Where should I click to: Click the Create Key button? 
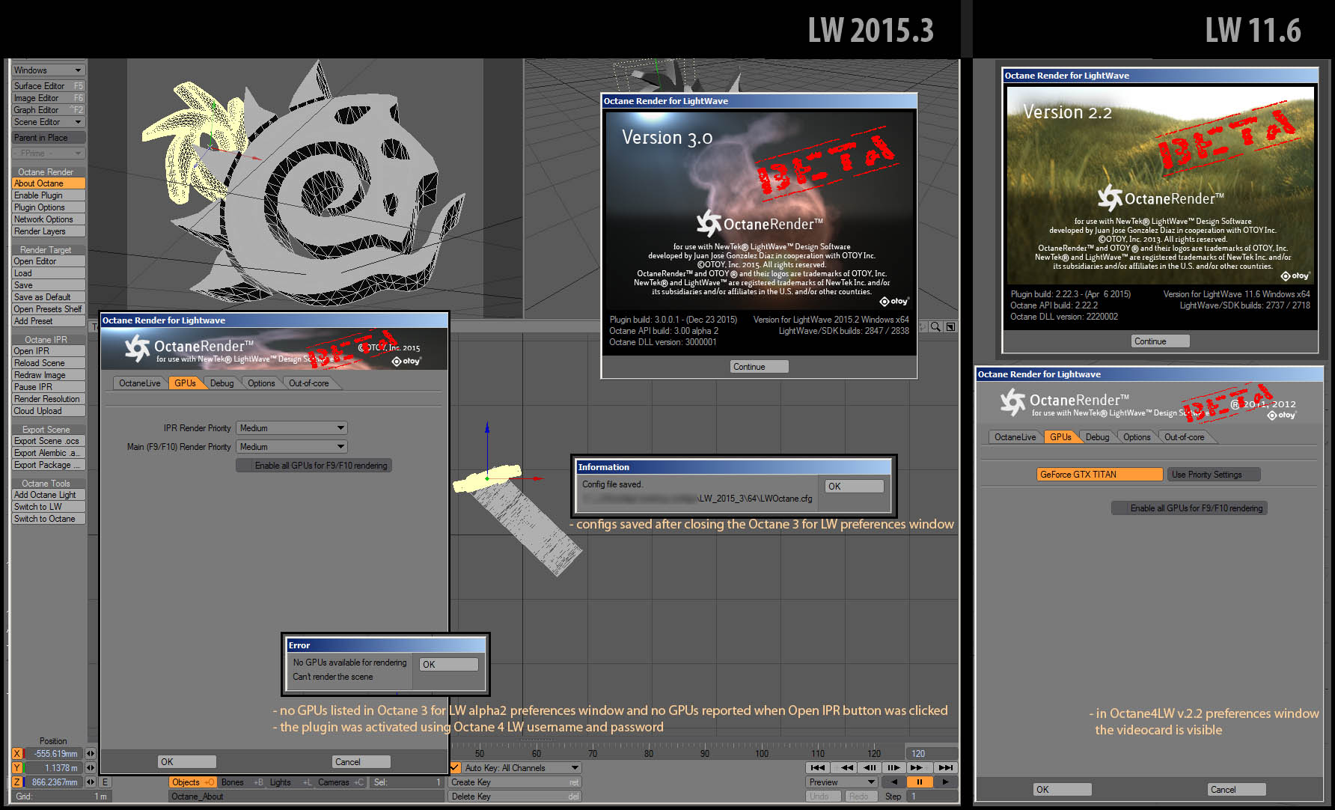coord(515,782)
